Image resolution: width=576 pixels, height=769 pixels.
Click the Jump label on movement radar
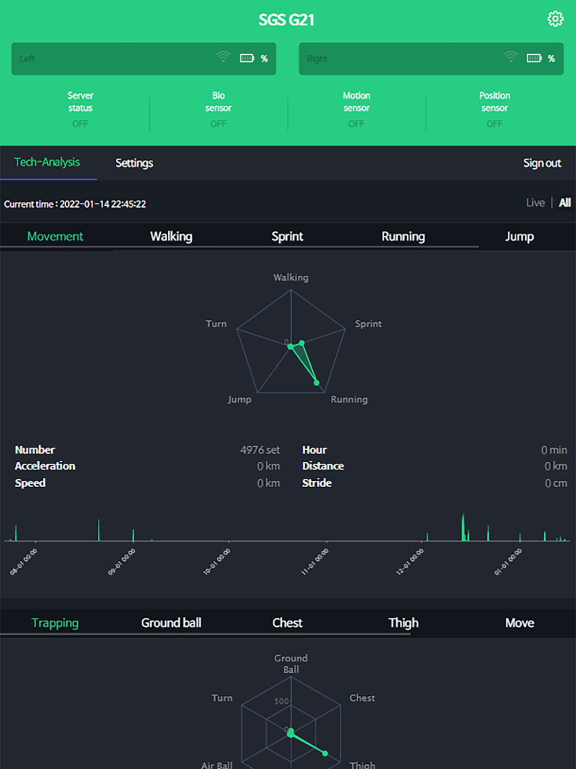[x=239, y=399]
